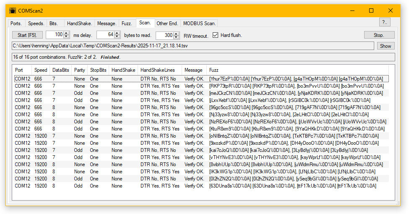This screenshot has height=214, width=409.
Task: Select row with fuzz kai7cJoQ
Action: [x=201, y=150]
